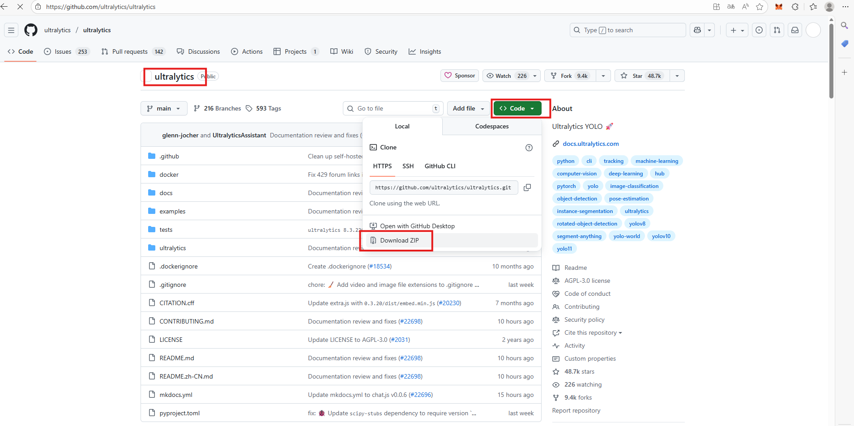Screen dimensions: 854x426
Task: Open the AGPL-3.0 license link
Action: coord(587,281)
